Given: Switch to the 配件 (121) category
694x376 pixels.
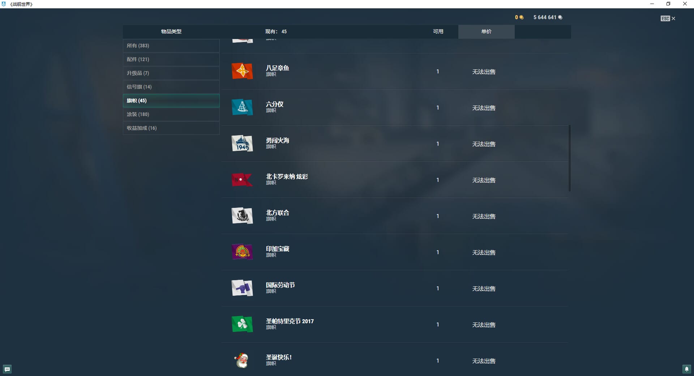Looking at the screenshot, I should [x=171, y=59].
